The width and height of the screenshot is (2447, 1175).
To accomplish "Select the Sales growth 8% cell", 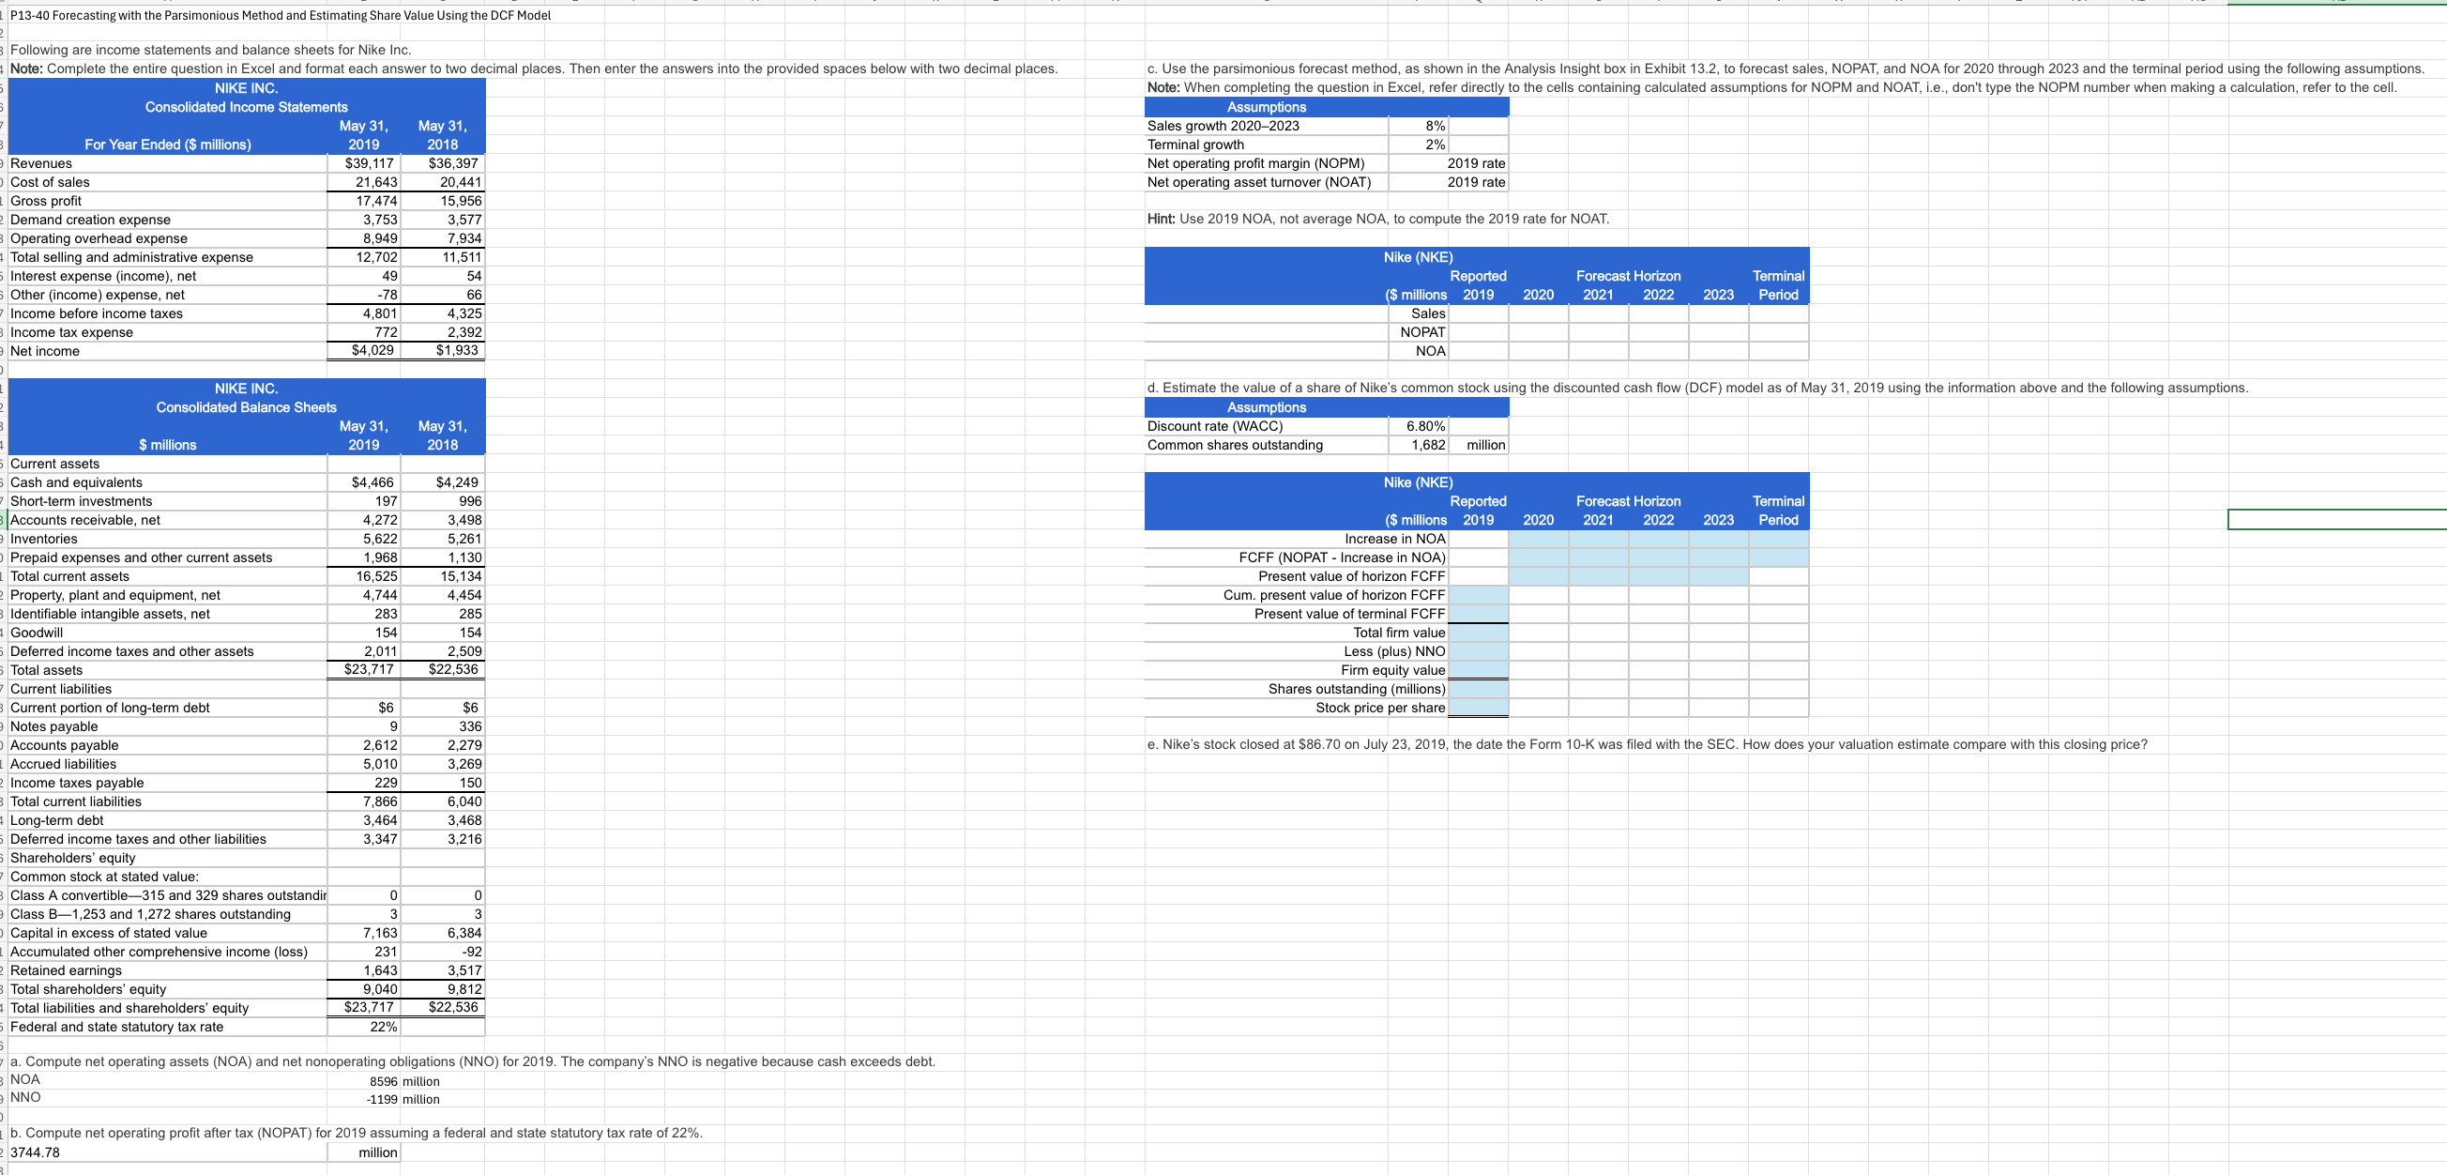I will [x=1419, y=126].
